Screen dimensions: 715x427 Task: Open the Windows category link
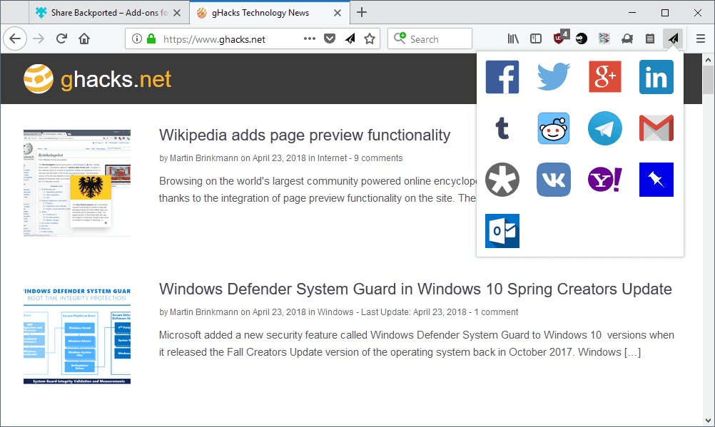pyautogui.click(x=335, y=312)
